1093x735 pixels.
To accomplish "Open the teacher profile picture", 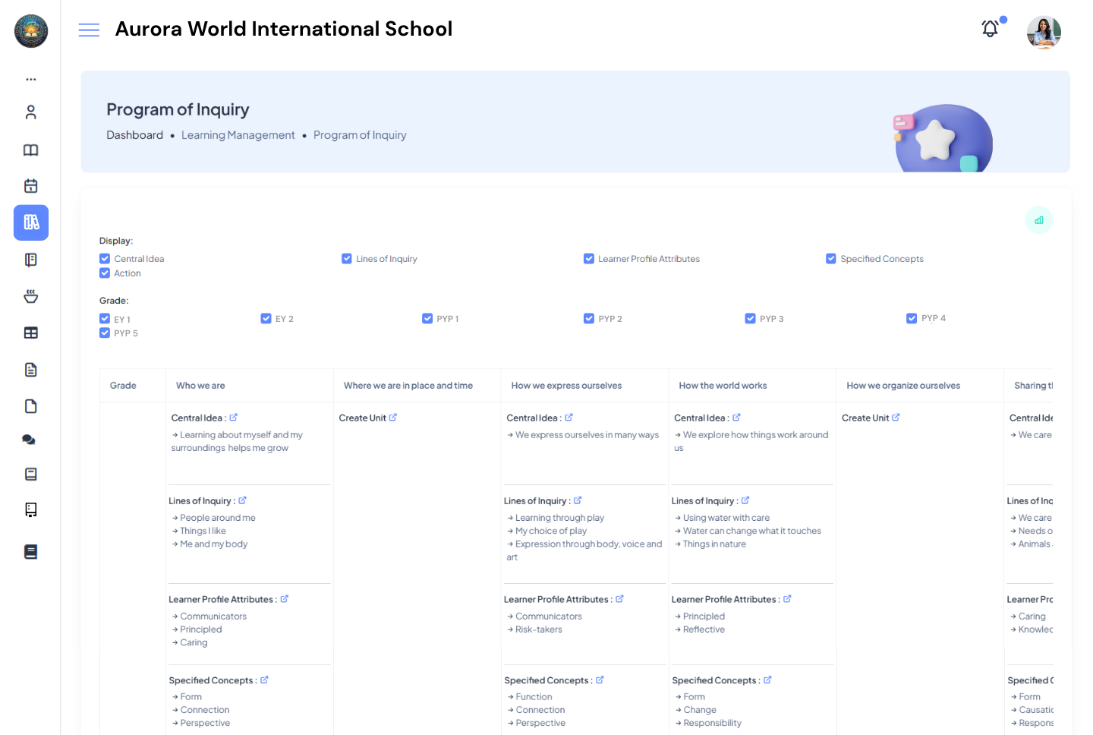I will [x=1044, y=32].
